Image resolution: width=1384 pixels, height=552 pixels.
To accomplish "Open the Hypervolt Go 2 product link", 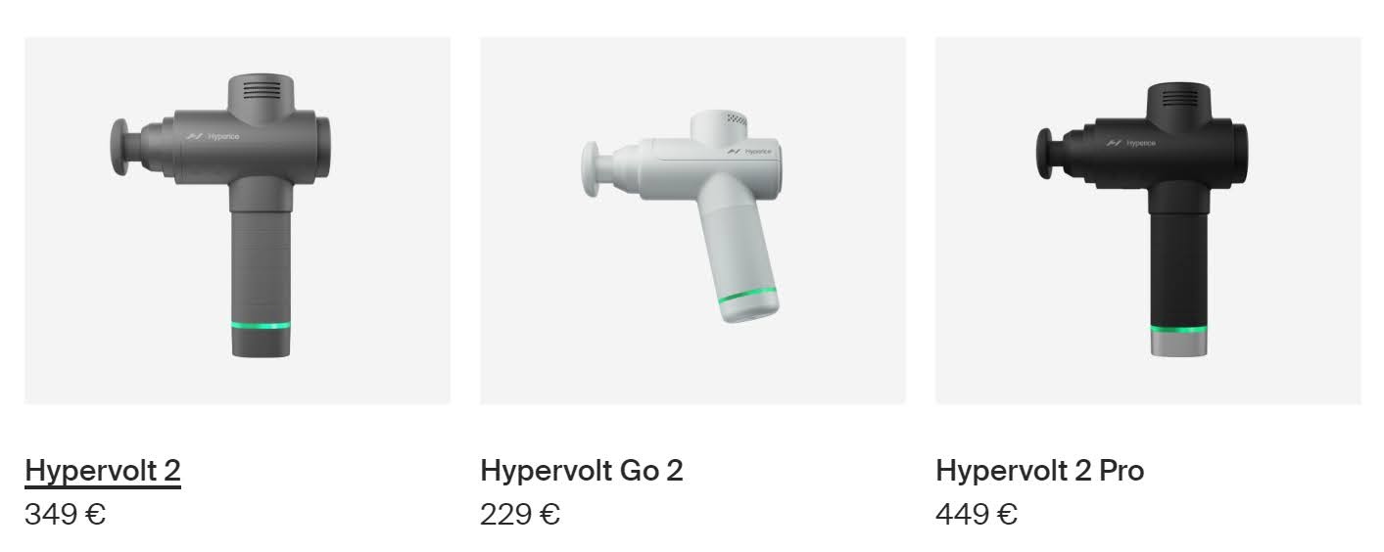I will [x=582, y=471].
